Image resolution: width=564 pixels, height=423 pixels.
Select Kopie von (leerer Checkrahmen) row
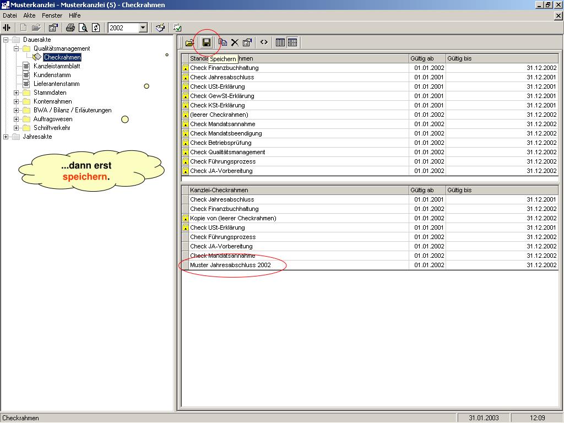tap(370, 218)
